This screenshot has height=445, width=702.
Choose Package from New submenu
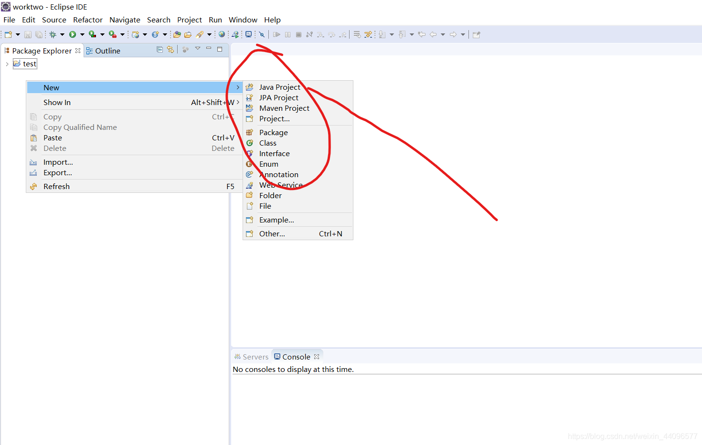pyautogui.click(x=298, y=132)
